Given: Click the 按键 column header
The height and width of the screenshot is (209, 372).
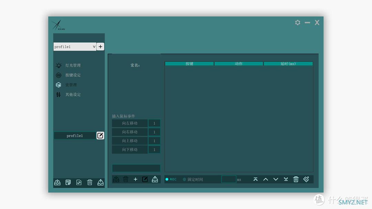Looking at the screenshot, I should tap(189, 64).
